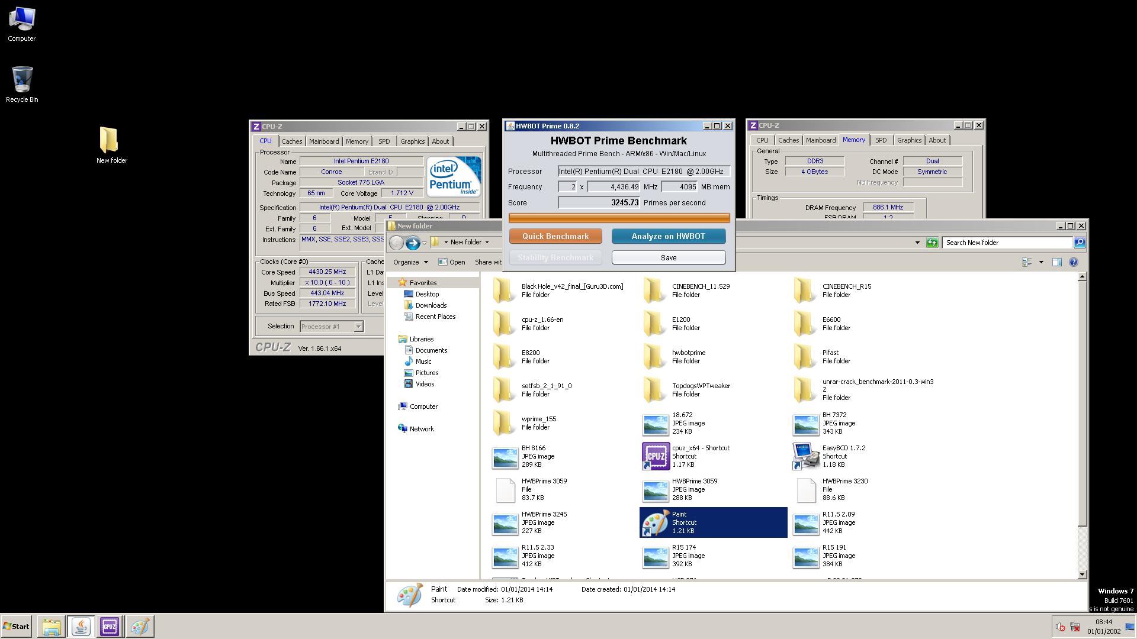
Task: Open Downloads in the navigation pane
Action: click(x=431, y=305)
